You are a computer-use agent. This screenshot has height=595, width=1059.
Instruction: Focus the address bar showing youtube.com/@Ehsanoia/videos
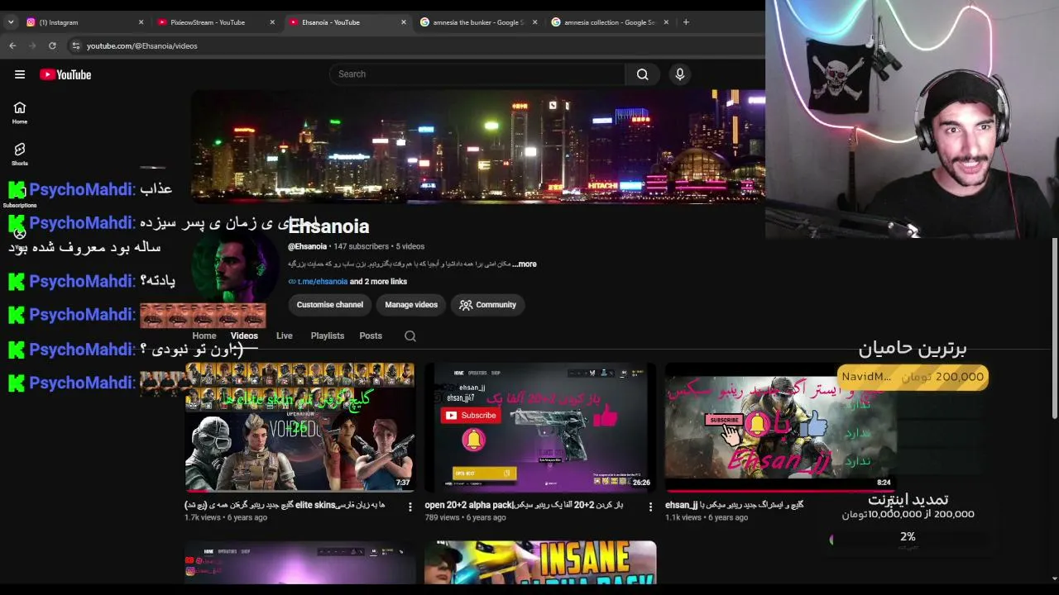(x=142, y=45)
